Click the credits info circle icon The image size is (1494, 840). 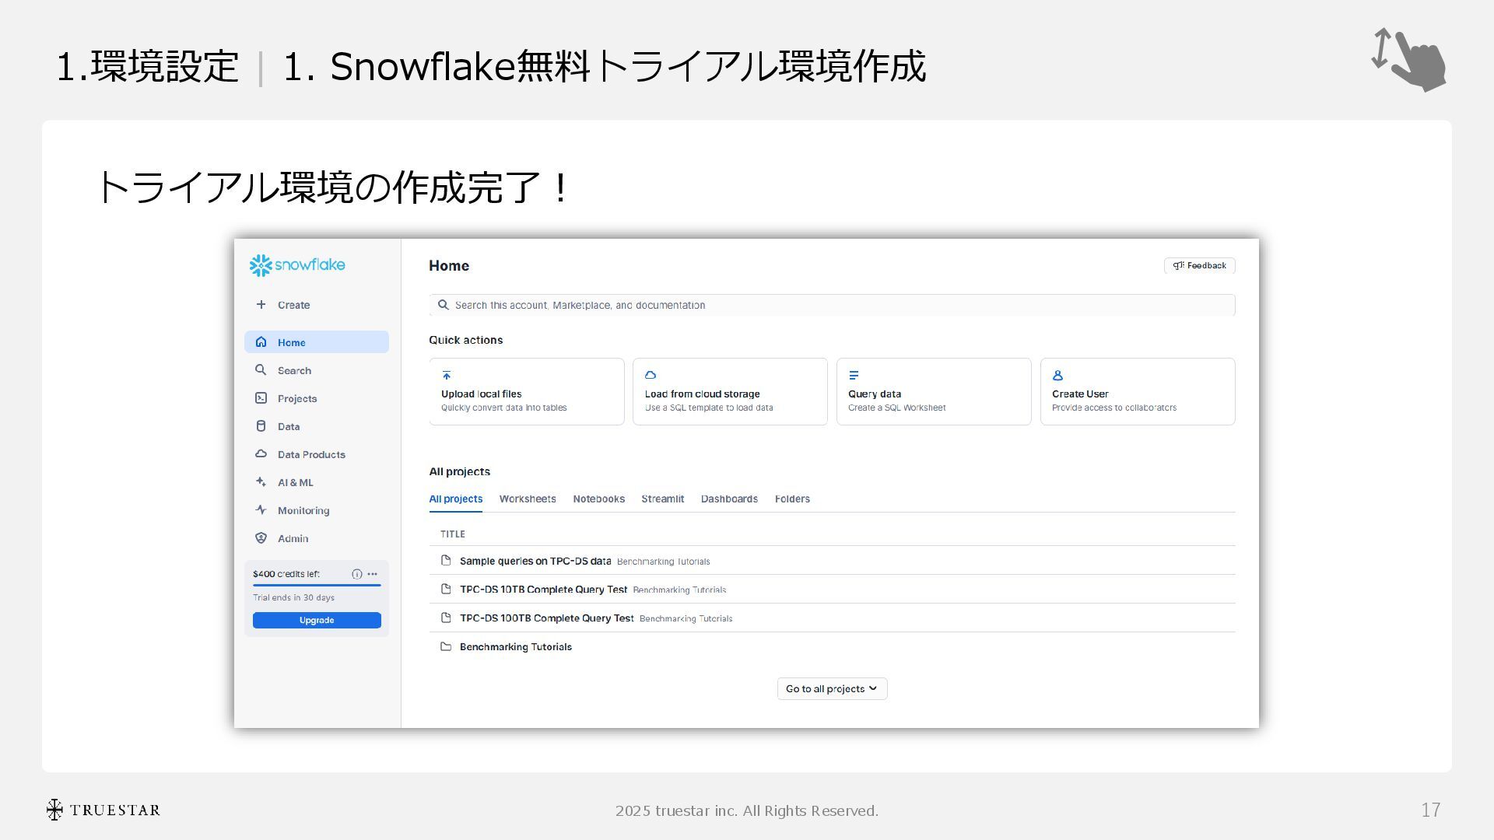pyautogui.click(x=356, y=574)
